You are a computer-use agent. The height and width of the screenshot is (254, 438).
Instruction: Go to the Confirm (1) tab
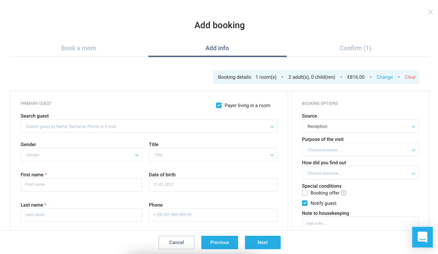[x=356, y=48]
